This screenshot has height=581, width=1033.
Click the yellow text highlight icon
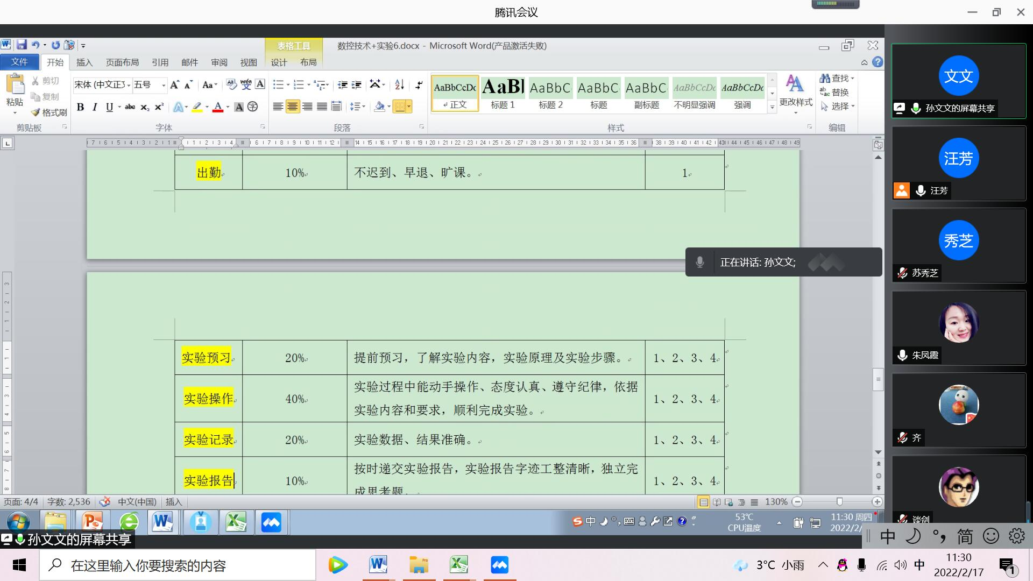[197, 107]
